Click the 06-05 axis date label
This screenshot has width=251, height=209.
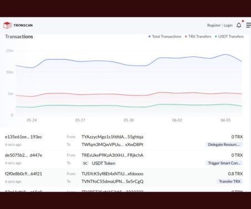(226, 120)
